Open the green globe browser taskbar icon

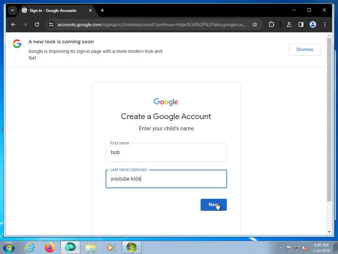(x=70, y=247)
